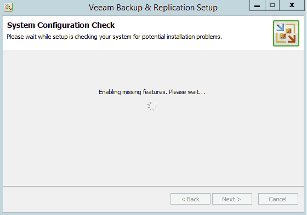Click empty title bar space left of the title
307x215 pixels.
coord(50,8)
